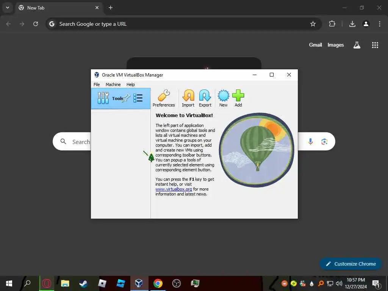The height and width of the screenshot is (291, 388).
Task: Bookmark this tab with star icon
Action: pos(313,24)
